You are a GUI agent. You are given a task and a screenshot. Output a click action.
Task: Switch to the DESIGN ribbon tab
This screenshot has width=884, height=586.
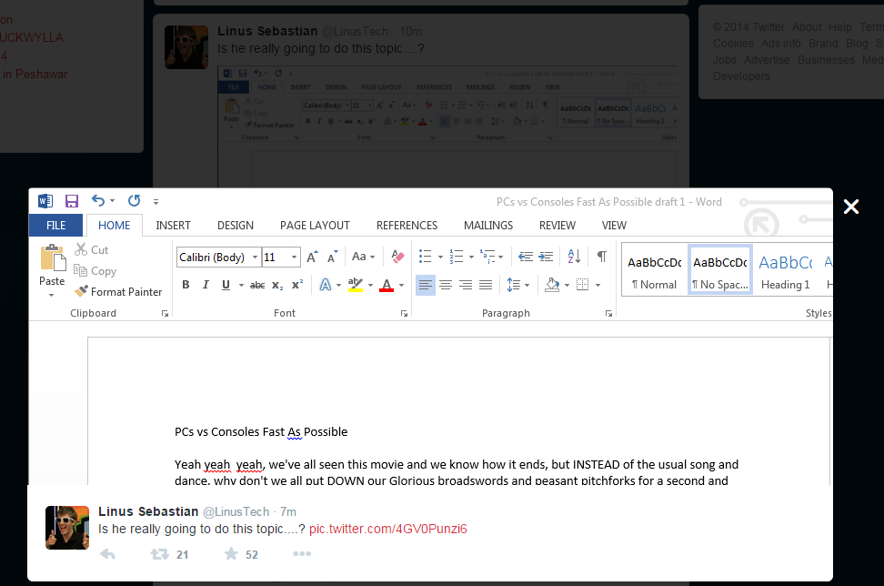pos(235,225)
